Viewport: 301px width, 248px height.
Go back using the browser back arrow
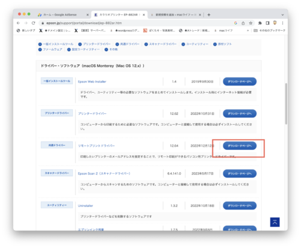(x=18, y=23)
